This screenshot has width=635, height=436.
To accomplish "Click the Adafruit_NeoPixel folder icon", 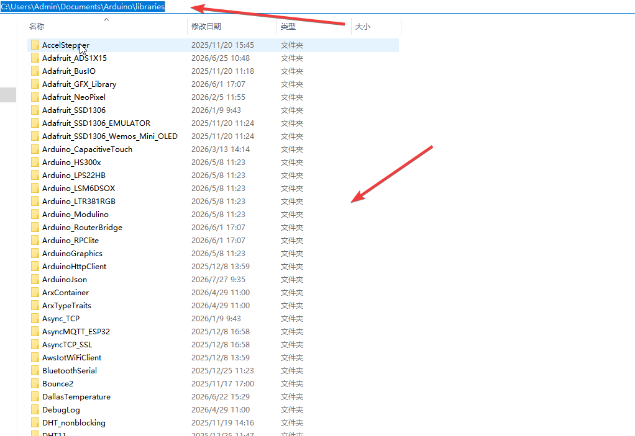I will [35, 97].
